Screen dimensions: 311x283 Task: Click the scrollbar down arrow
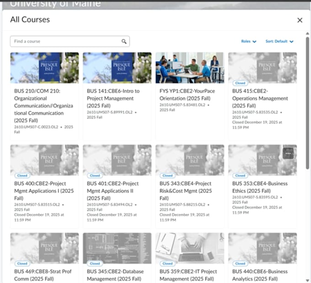pyautogui.click(x=307, y=280)
